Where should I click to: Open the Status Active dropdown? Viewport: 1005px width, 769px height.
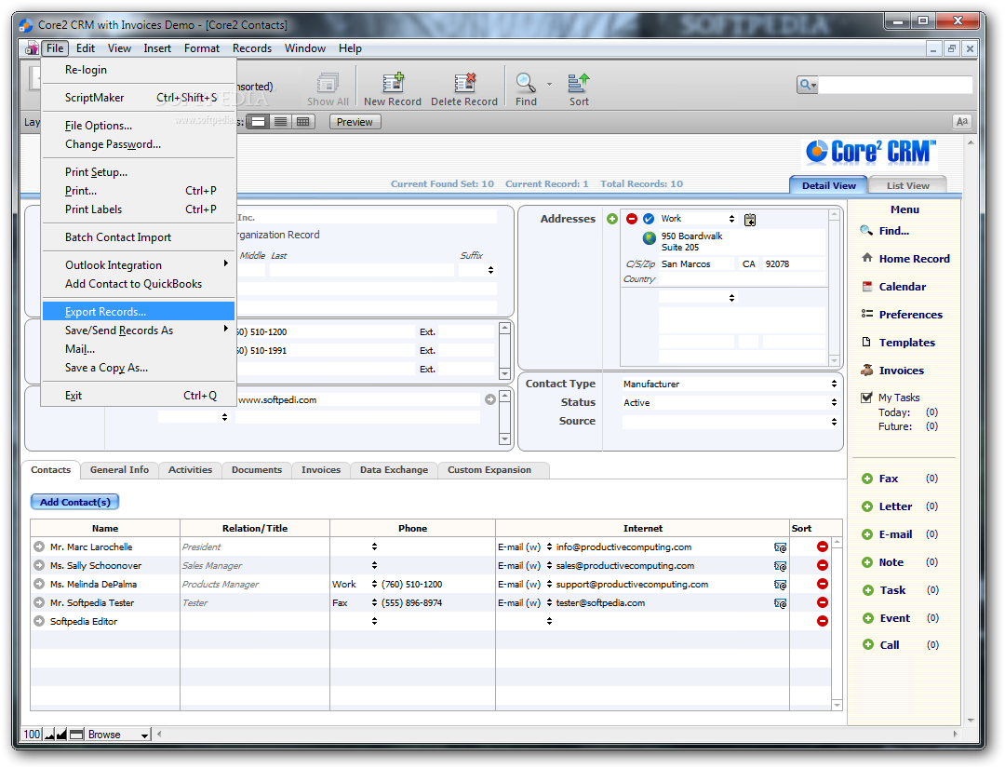pos(834,402)
